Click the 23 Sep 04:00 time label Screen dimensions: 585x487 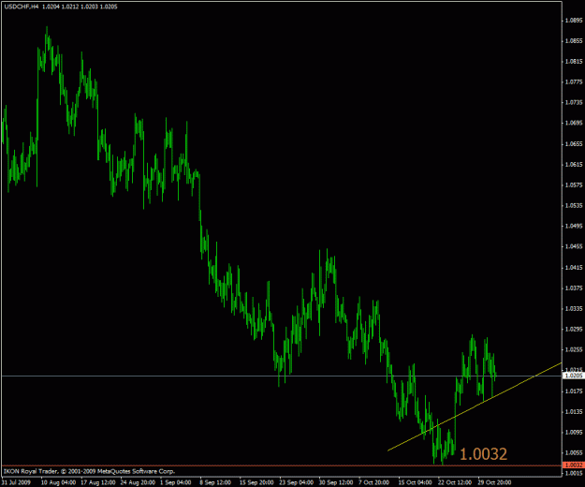[296, 482]
